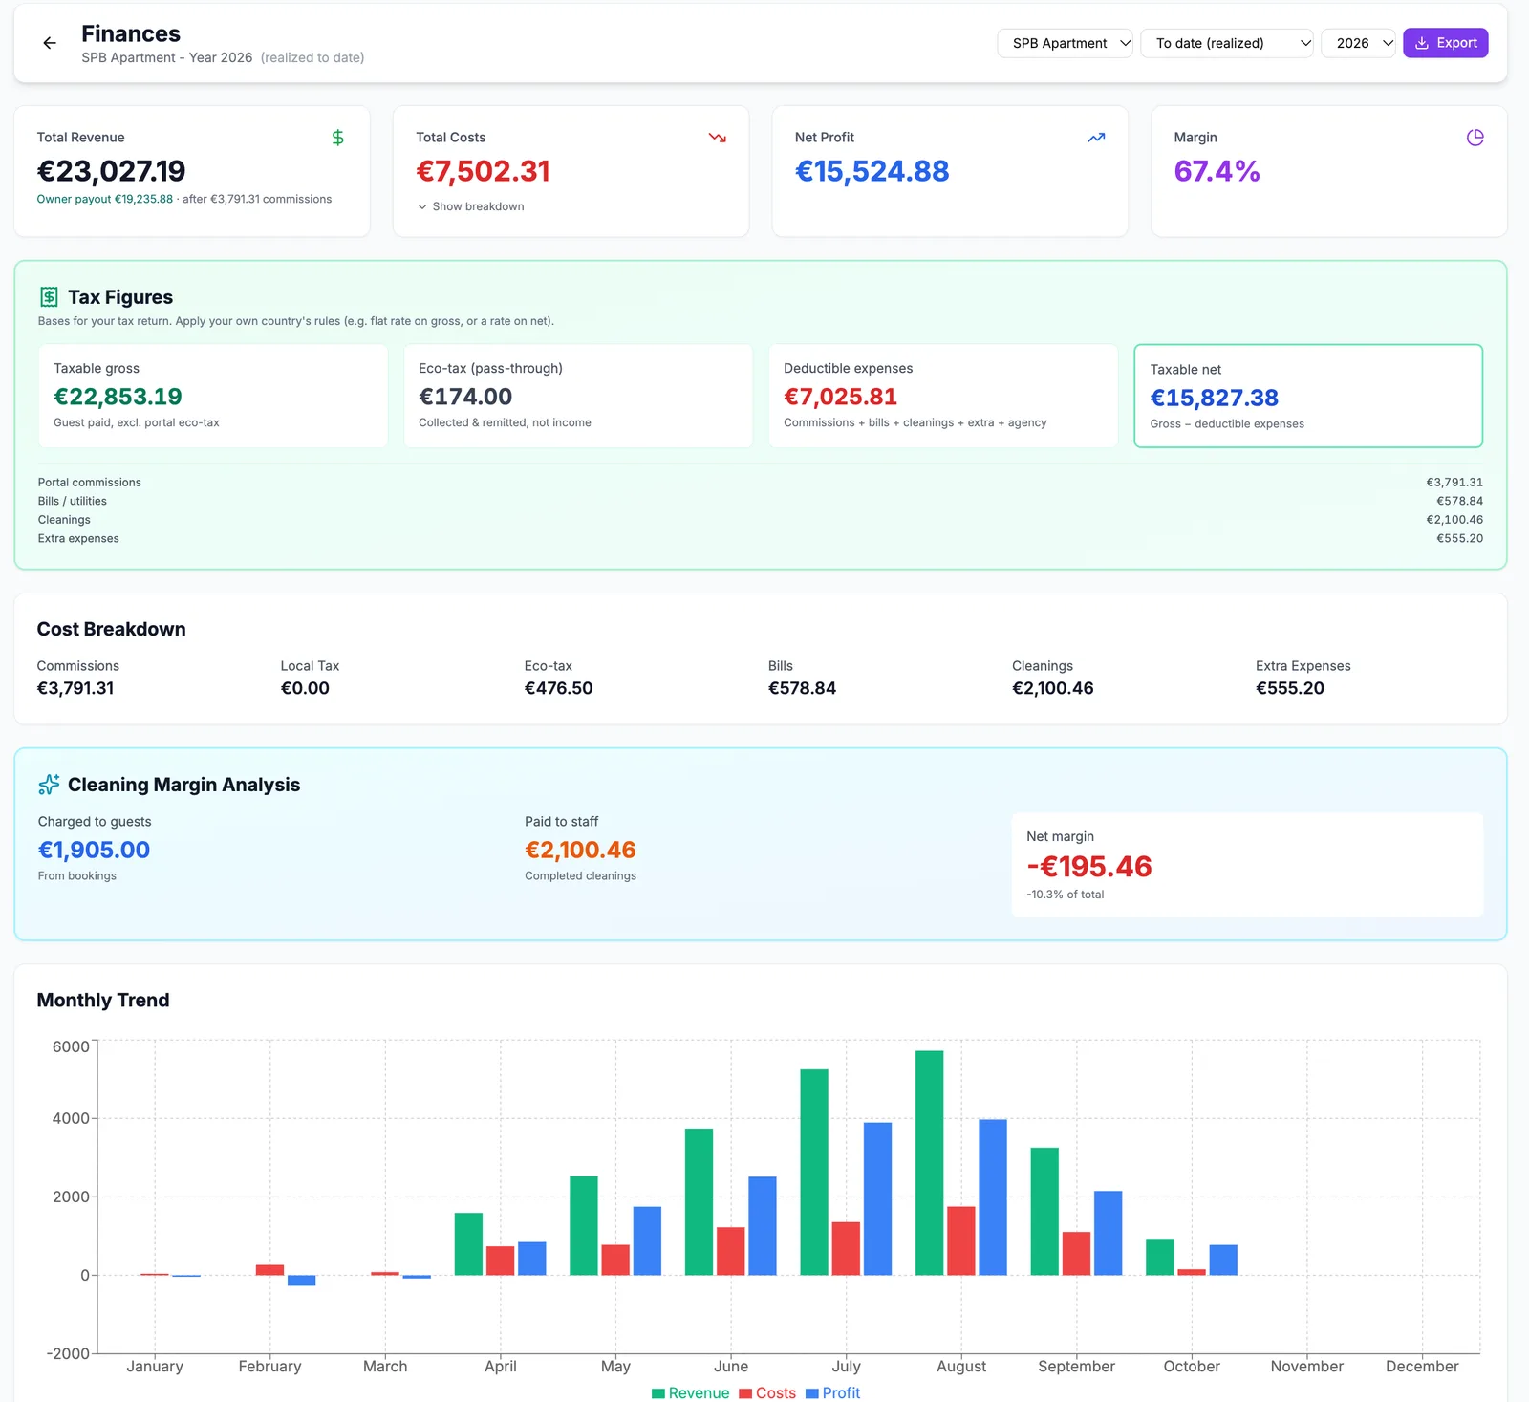
Task: Click the Tax Figures dollar receipt icon
Action: 49,297
